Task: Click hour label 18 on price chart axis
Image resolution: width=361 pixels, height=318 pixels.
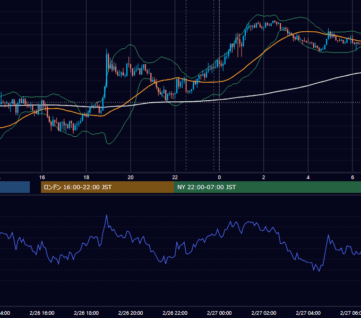Action: coord(87,178)
